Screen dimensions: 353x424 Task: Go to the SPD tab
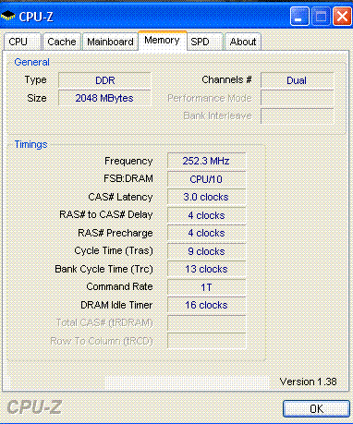click(x=205, y=42)
